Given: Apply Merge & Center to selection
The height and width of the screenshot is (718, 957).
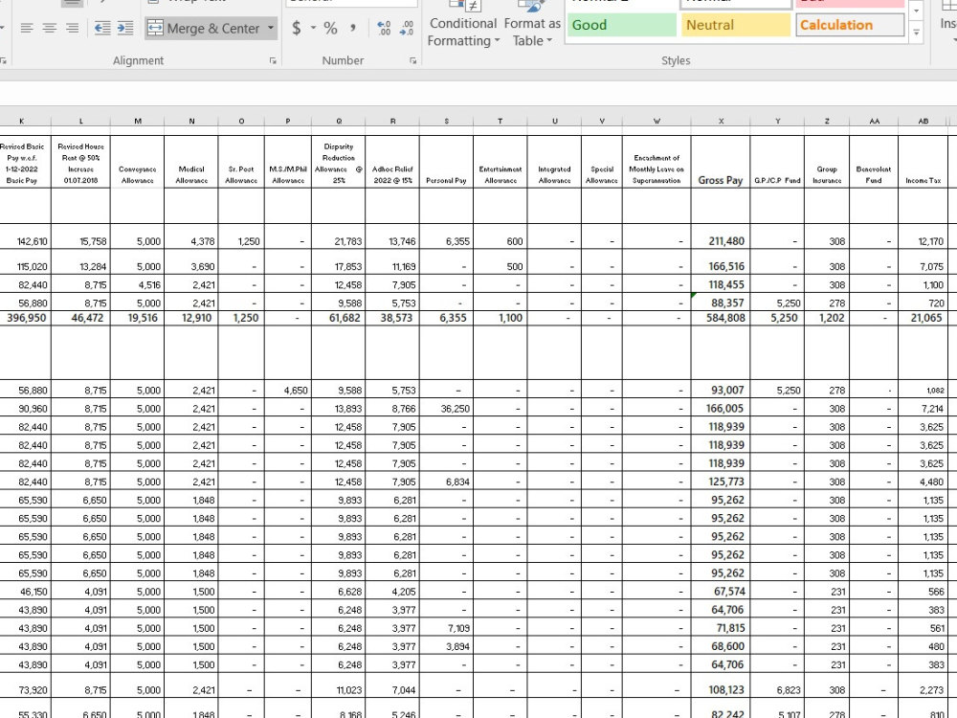Looking at the screenshot, I should (205, 28).
